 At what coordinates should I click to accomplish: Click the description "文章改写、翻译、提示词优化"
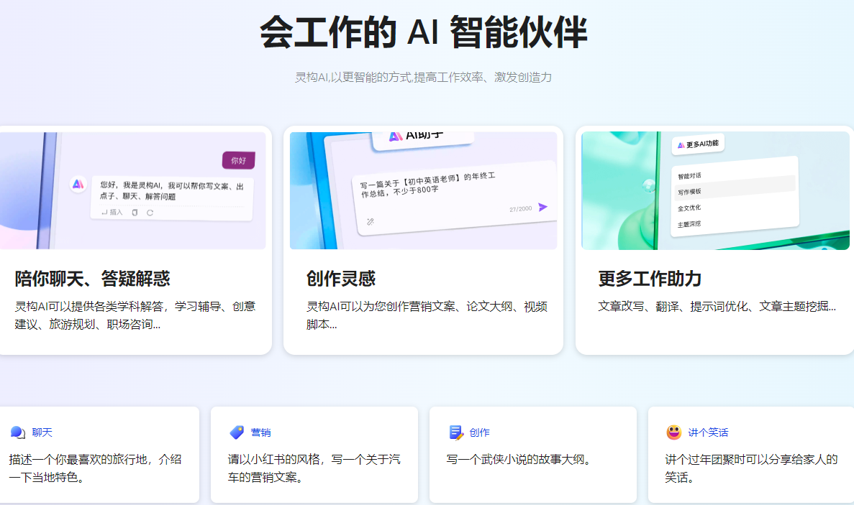click(717, 307)
